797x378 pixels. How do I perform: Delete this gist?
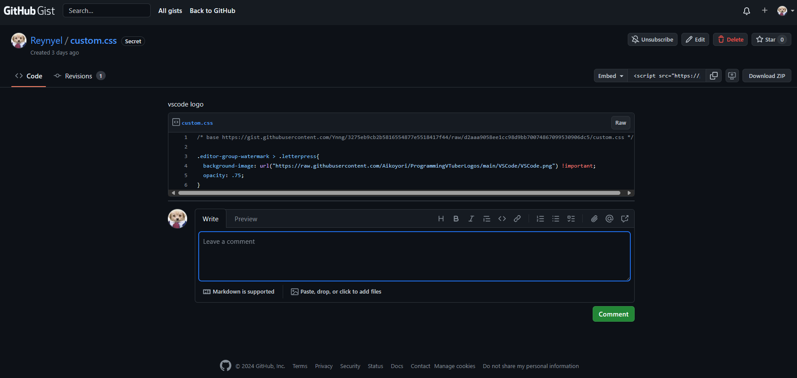tap(730, 39)
